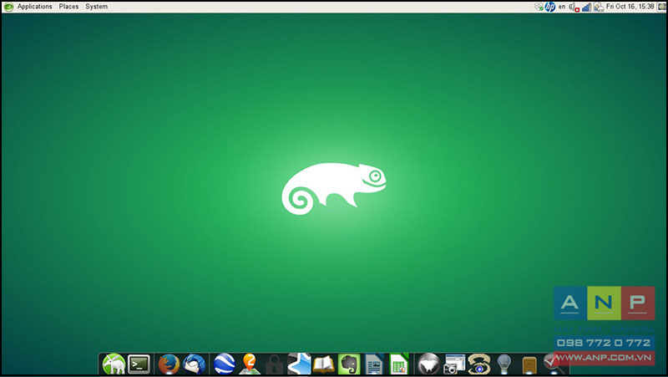Click the show desktop icon at panel's right end
Viewport: 668px width, 377px height.
click(x=661, y=7)
